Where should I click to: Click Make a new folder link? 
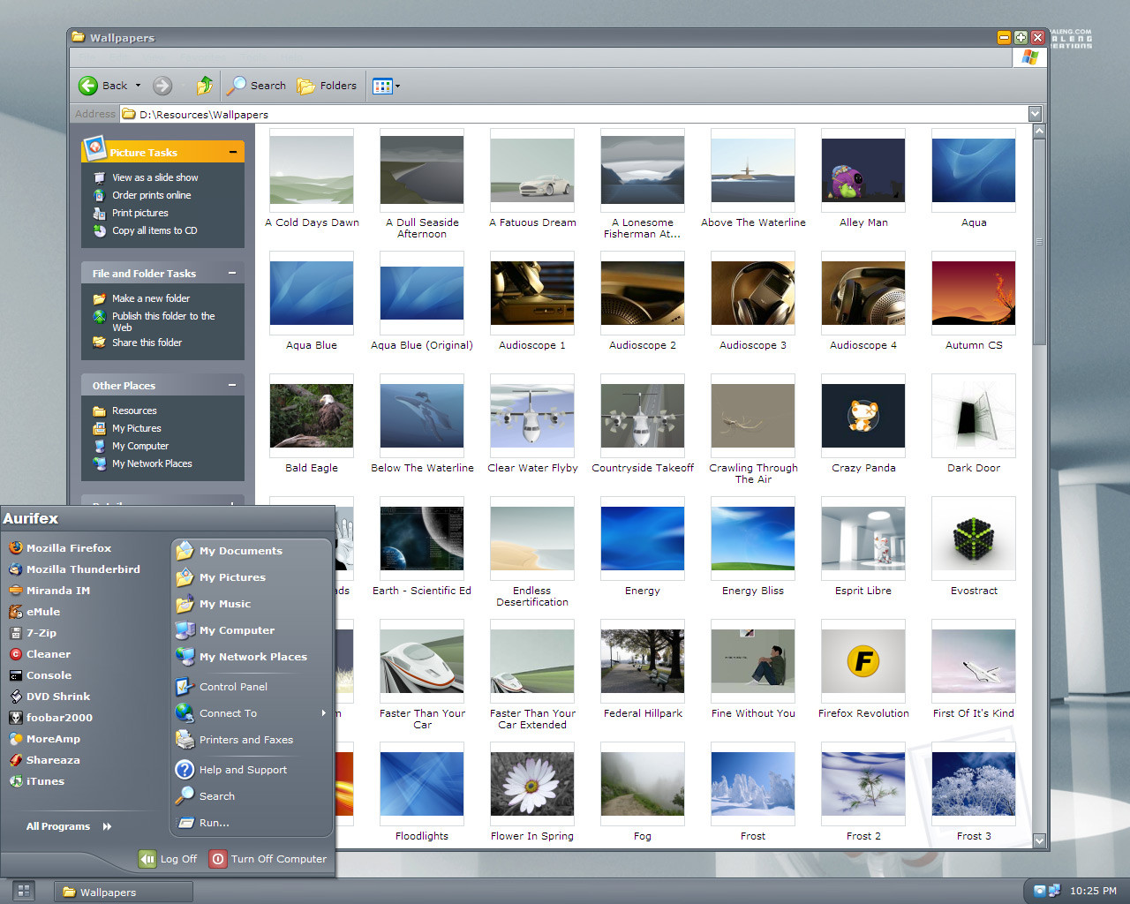coord(150,298)
